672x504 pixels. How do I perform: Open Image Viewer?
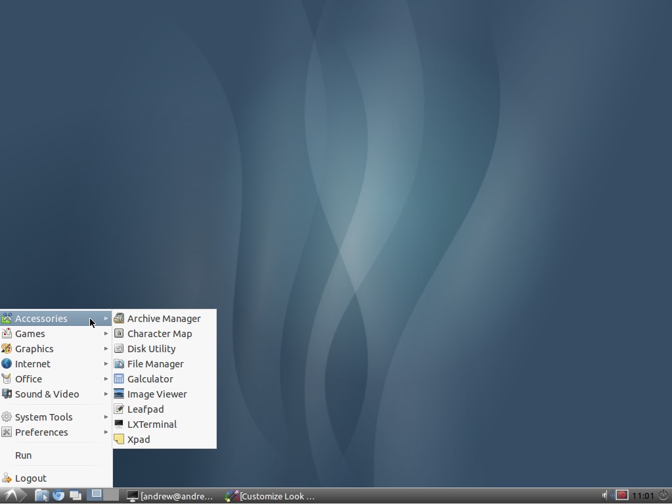165,394
